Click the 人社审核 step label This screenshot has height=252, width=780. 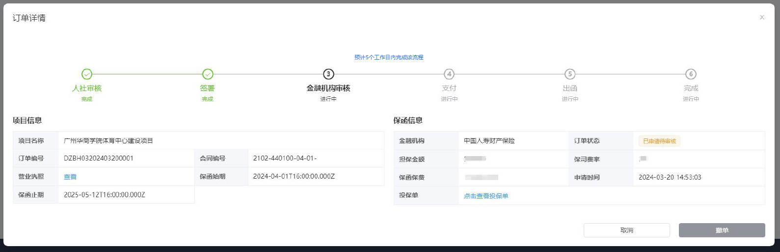pos(87,89)
